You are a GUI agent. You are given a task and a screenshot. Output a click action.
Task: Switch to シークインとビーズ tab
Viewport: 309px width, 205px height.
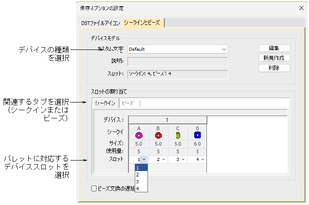(x=143, y=23)
